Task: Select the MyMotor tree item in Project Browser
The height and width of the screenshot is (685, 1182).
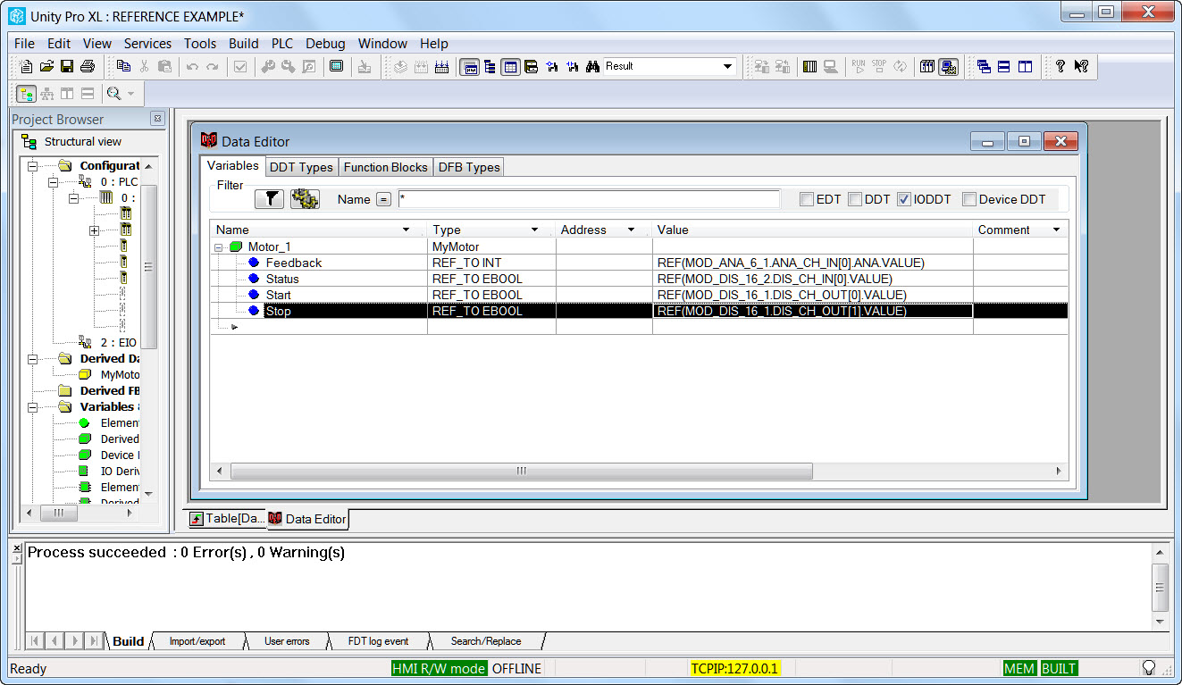Action: (120, 374)
